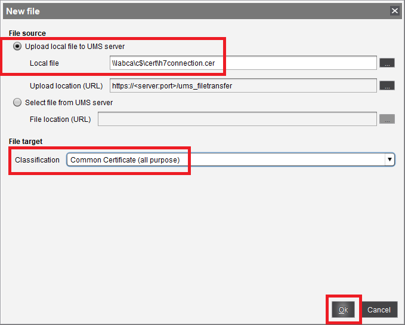
Task: Expand Classification list using its arrow
Action: (x=389, y=160)
